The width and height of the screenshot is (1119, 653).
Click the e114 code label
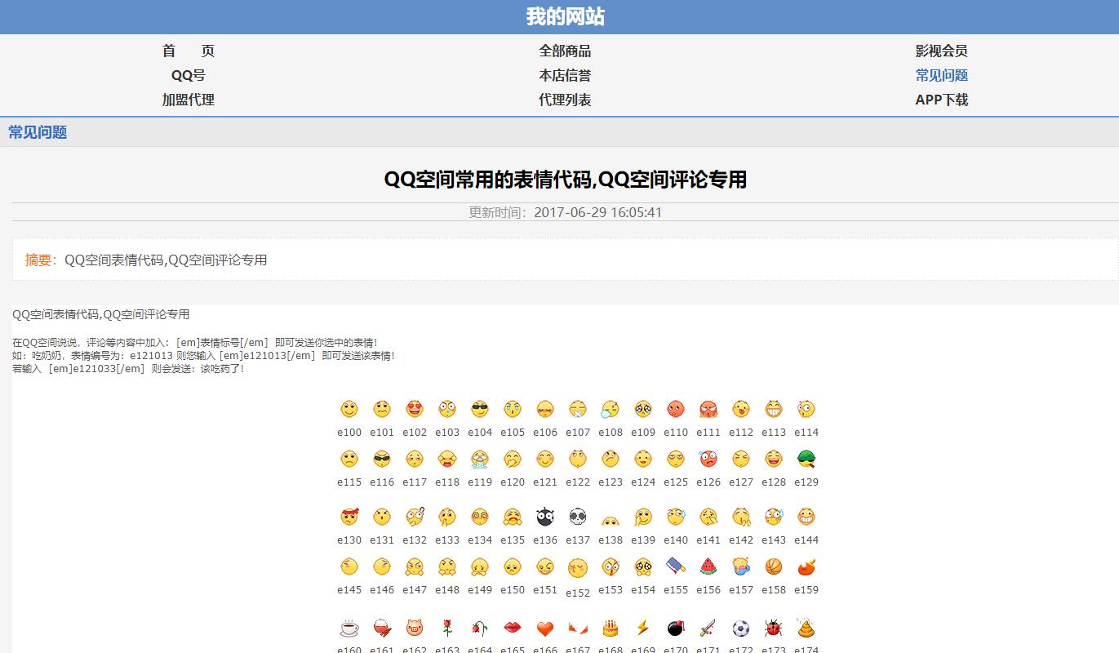point(806,432)
